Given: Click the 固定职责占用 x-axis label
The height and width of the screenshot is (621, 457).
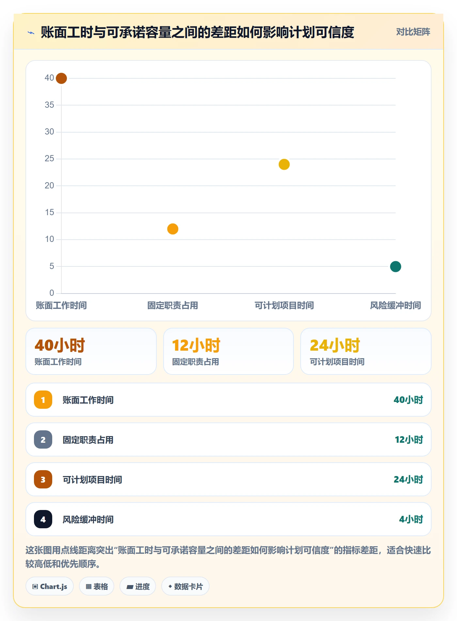Looking at the screenshot, I should pyautogui.click(x=173, y=306).
